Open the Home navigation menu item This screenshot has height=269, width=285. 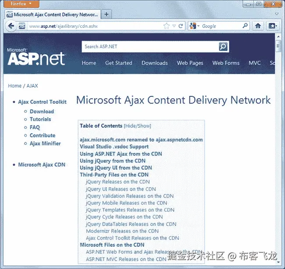click(89, 63)
